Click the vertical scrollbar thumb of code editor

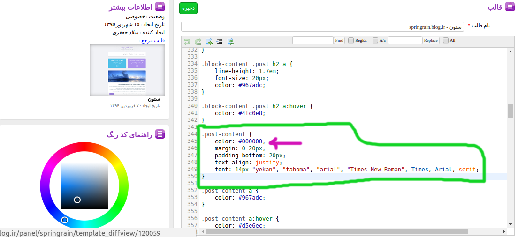511,111
